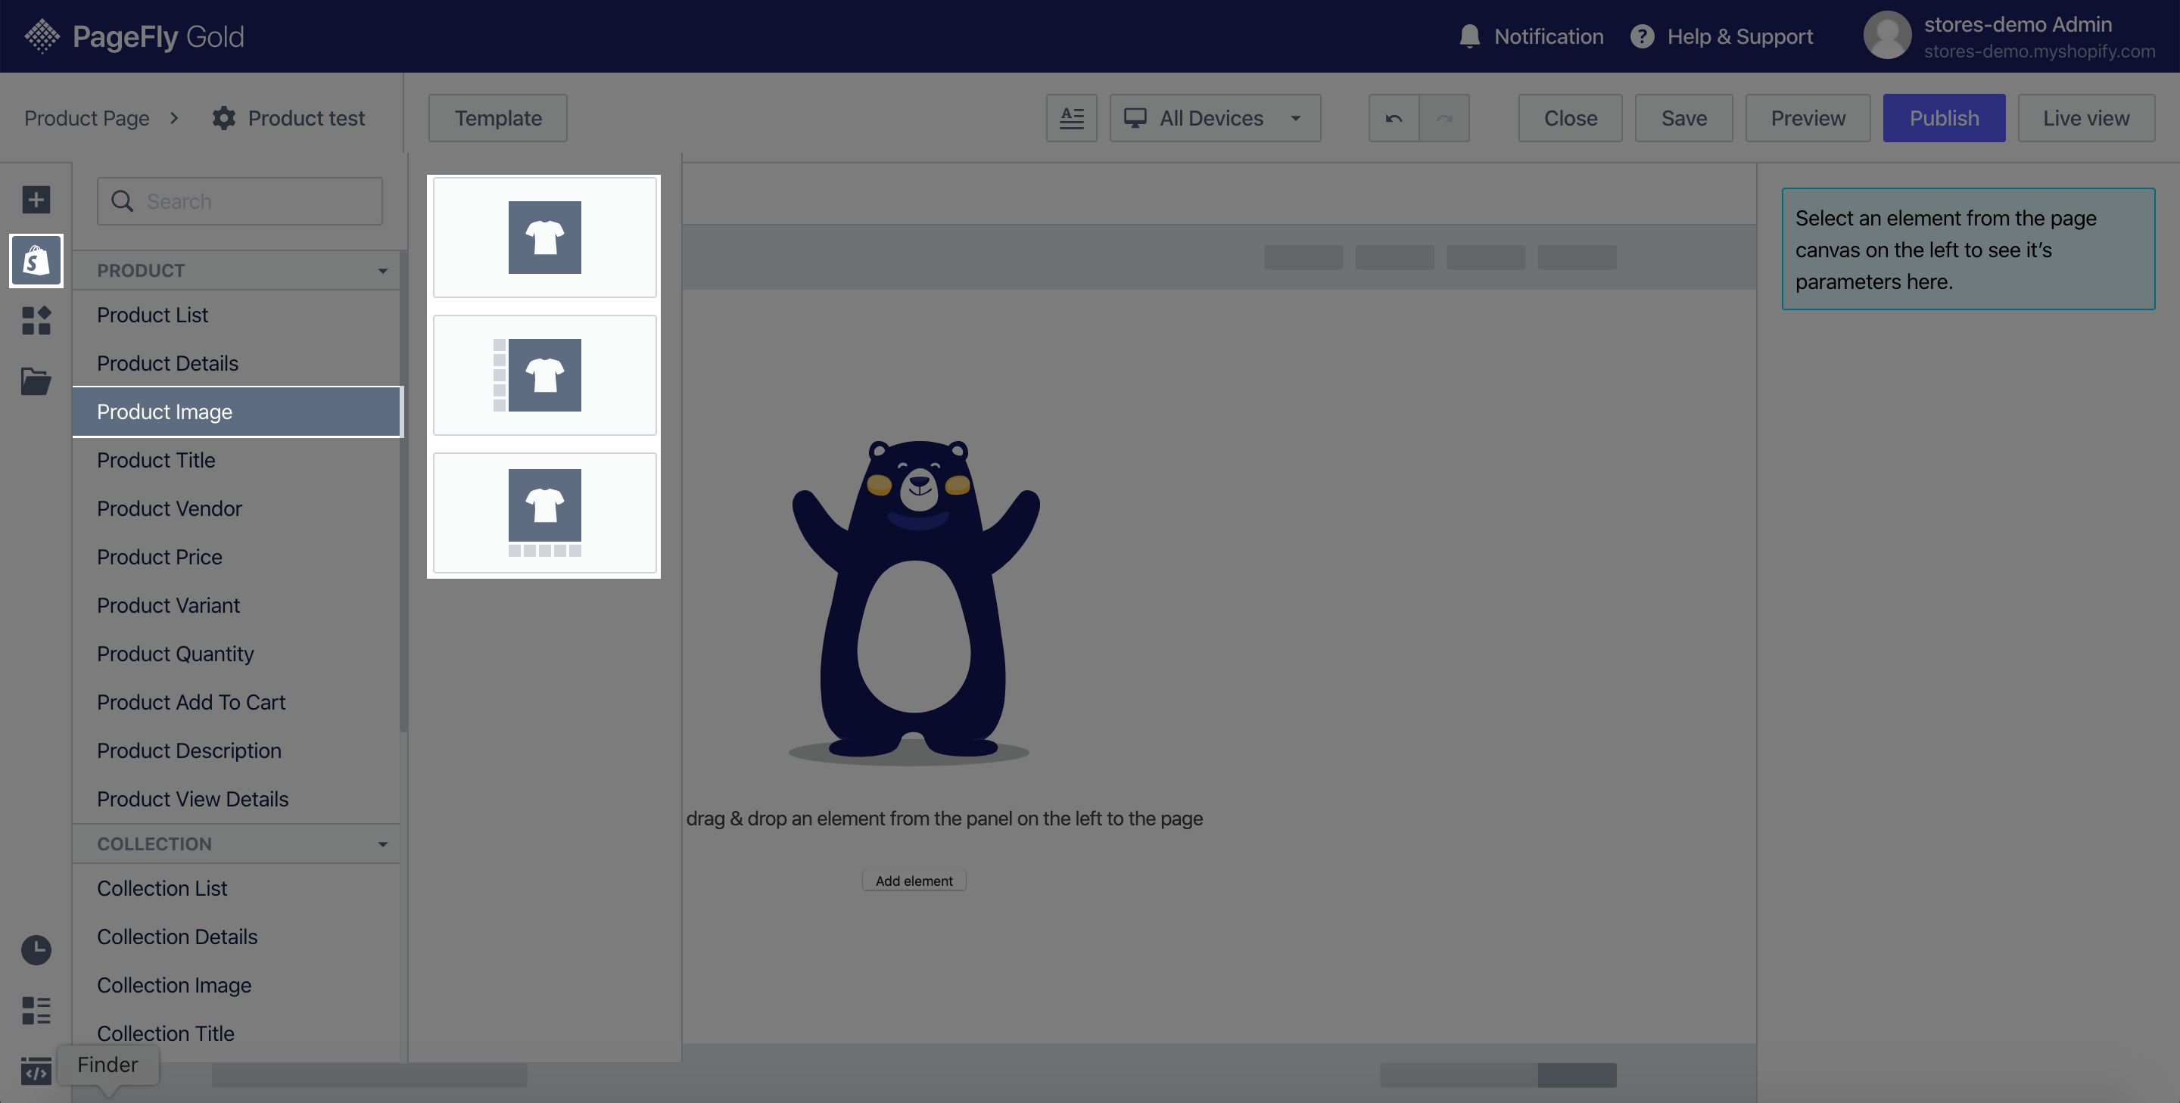Screen dimensions: 2180x1103
Task: Save the page
Action: [x=1683, y=117]
